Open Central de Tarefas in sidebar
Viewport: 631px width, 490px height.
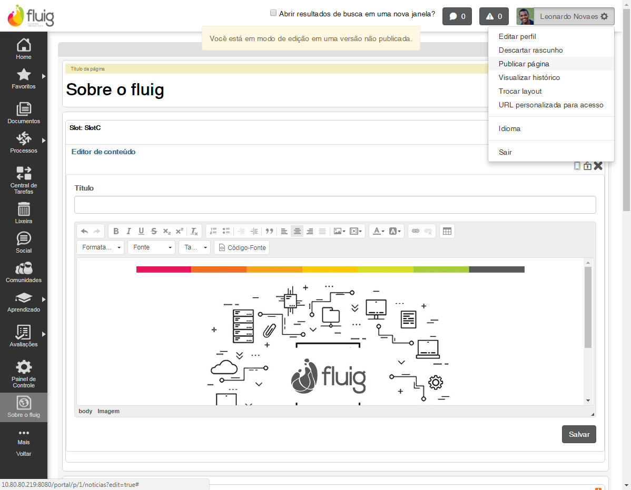(23, 173)
